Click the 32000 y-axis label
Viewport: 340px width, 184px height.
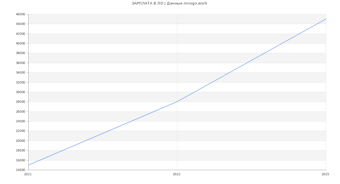tap(20, 82)
